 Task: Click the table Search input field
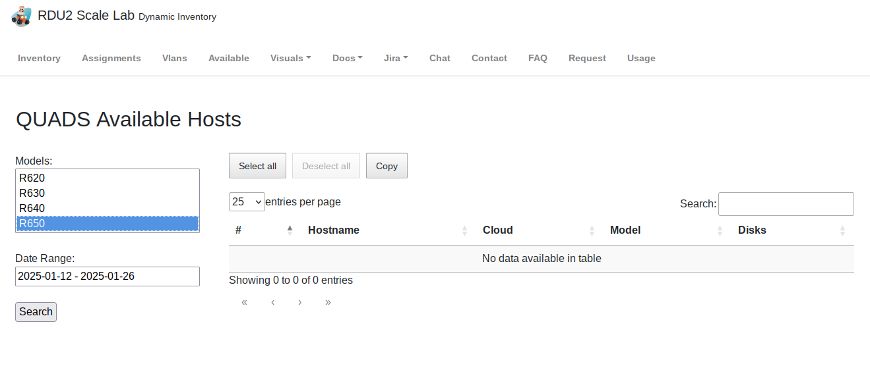tap(786, 204)
